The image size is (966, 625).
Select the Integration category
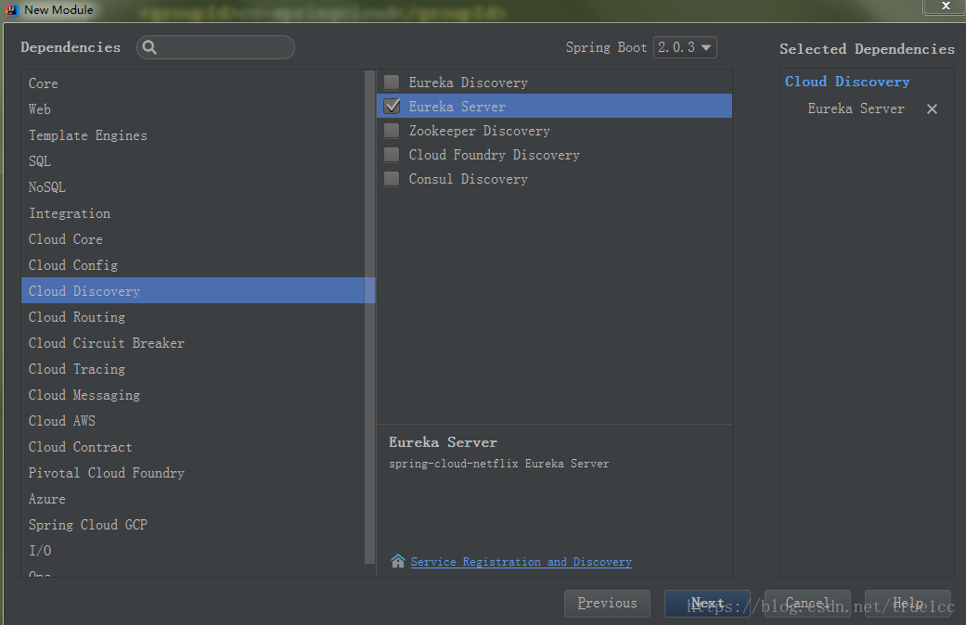pyautogui.click(x=193, y=213)
